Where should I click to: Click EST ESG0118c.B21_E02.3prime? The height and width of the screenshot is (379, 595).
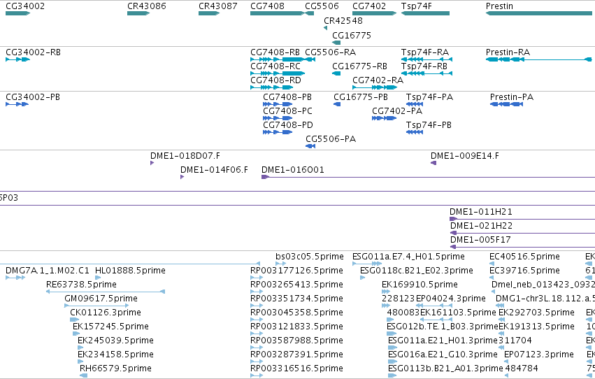pyautogui.click(x=362, y=278)
